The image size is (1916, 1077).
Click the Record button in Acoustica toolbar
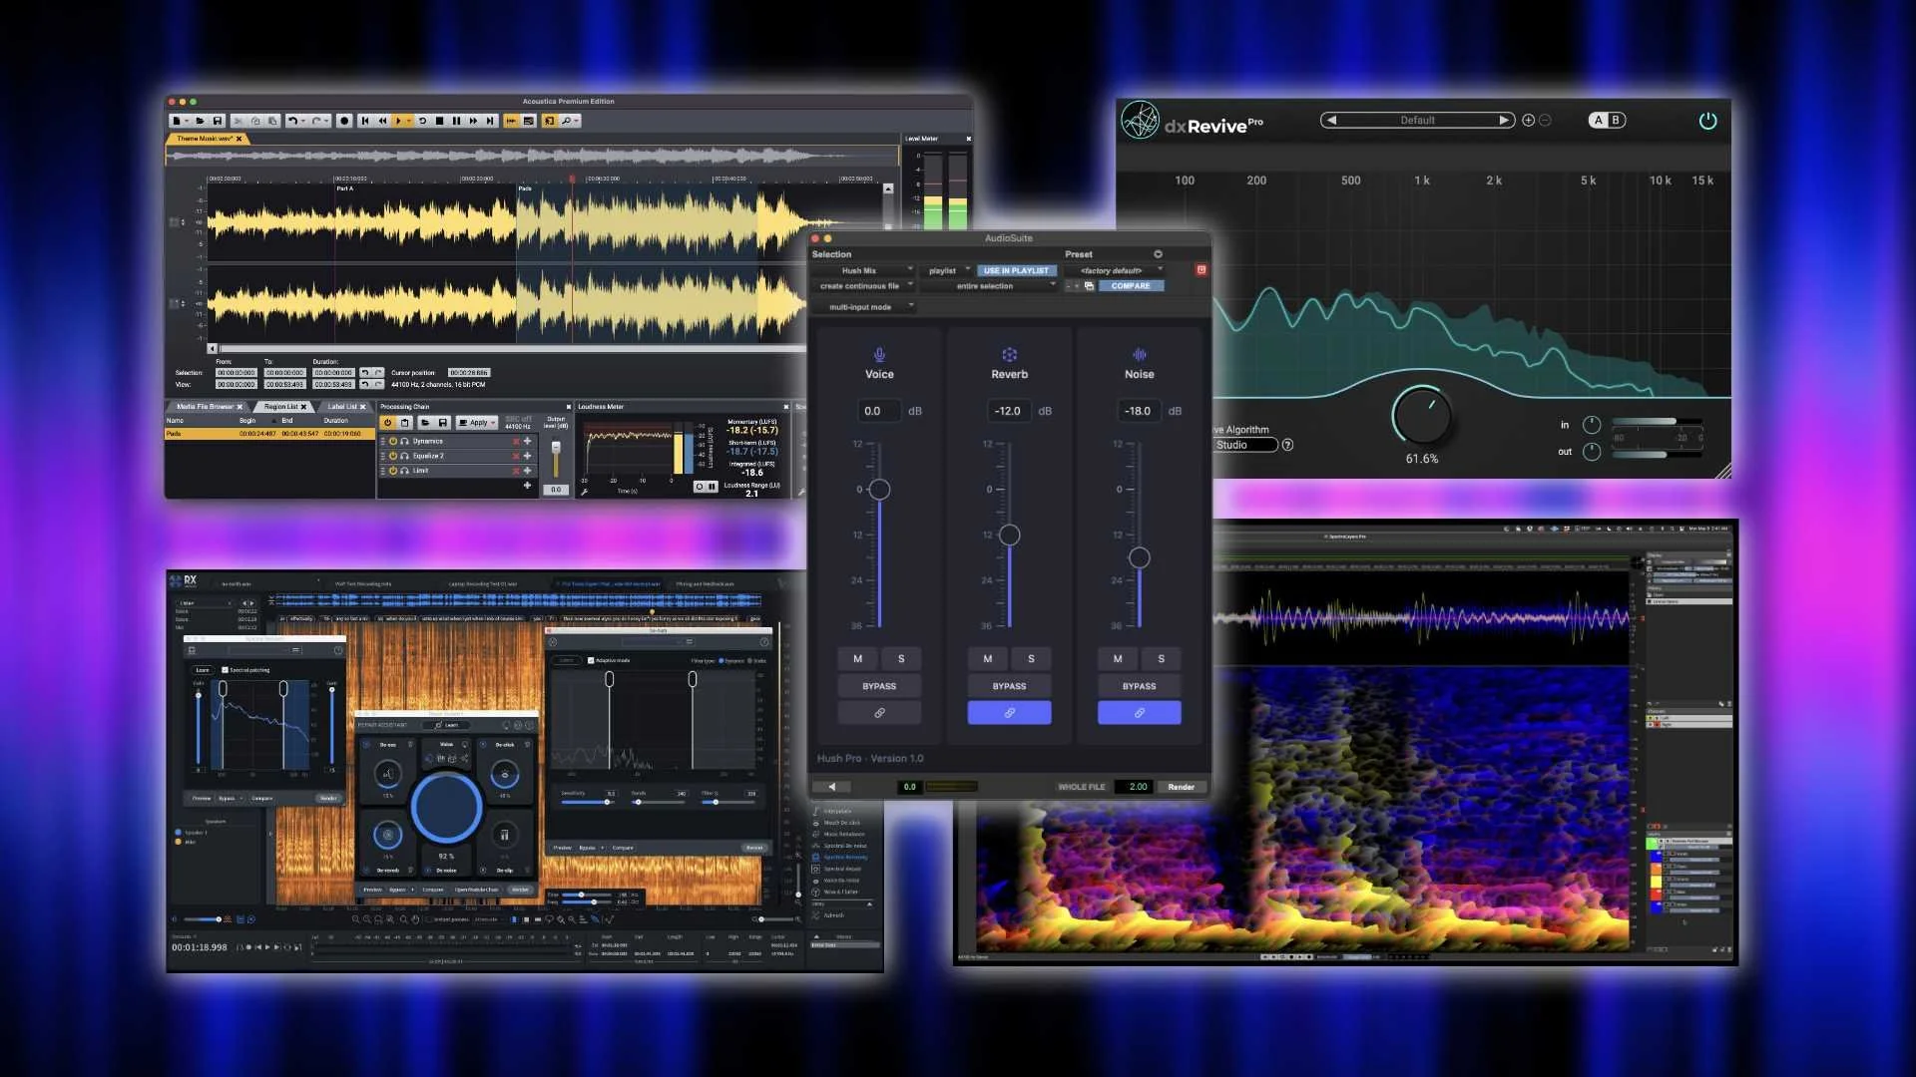(x=344, y=121)
